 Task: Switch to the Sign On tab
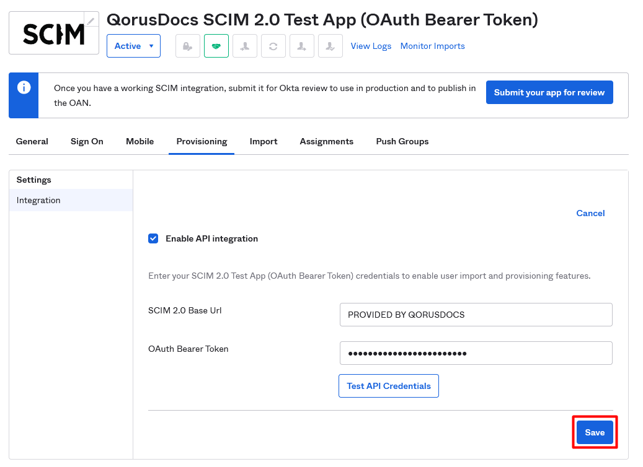point(87,141)
